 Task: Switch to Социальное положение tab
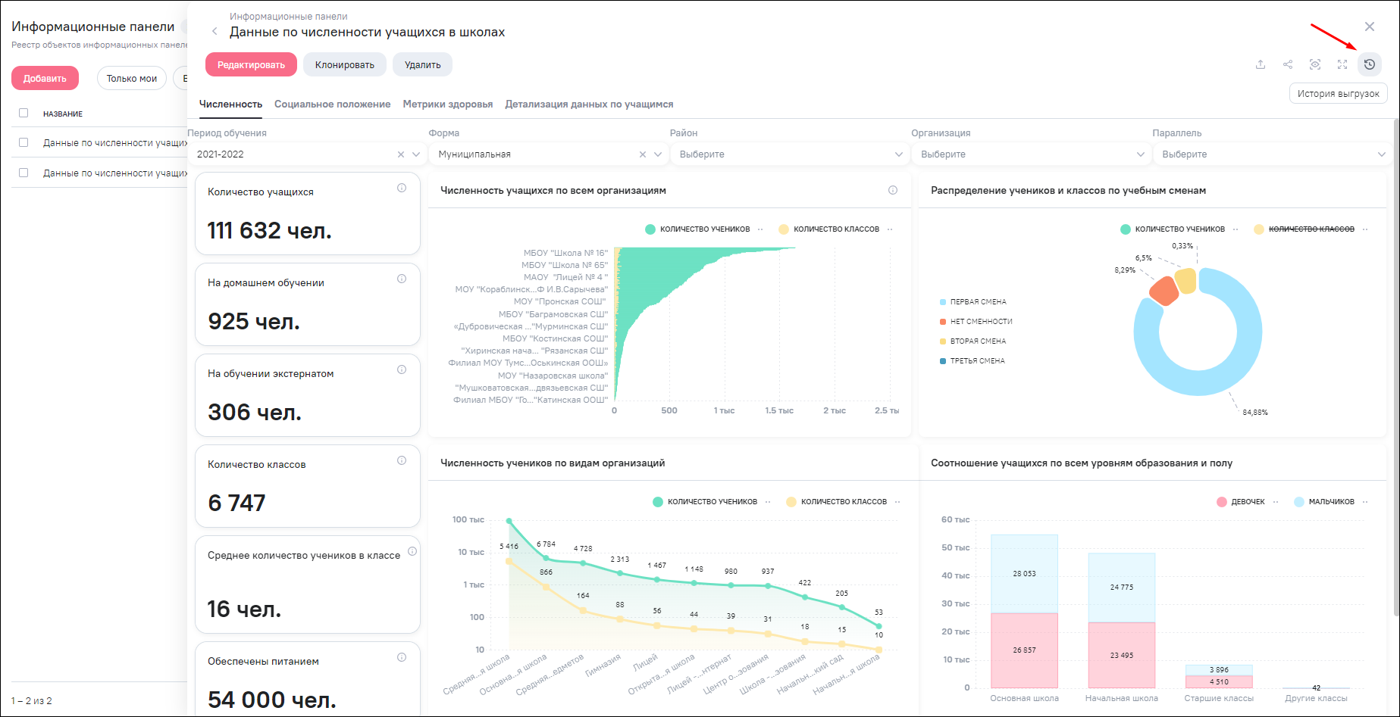click(x=333, y=104)
